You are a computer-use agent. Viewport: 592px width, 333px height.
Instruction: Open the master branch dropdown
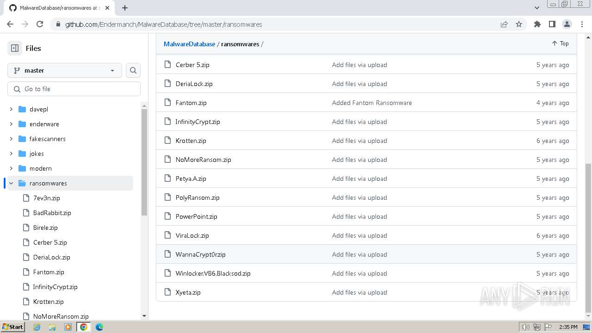pos(65,70)
